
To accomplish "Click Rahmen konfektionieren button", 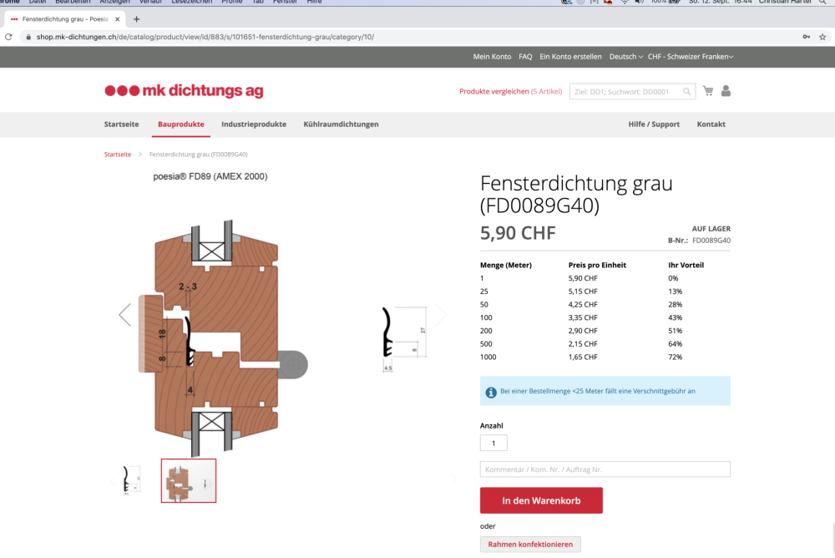I will [x=530, y=544].
